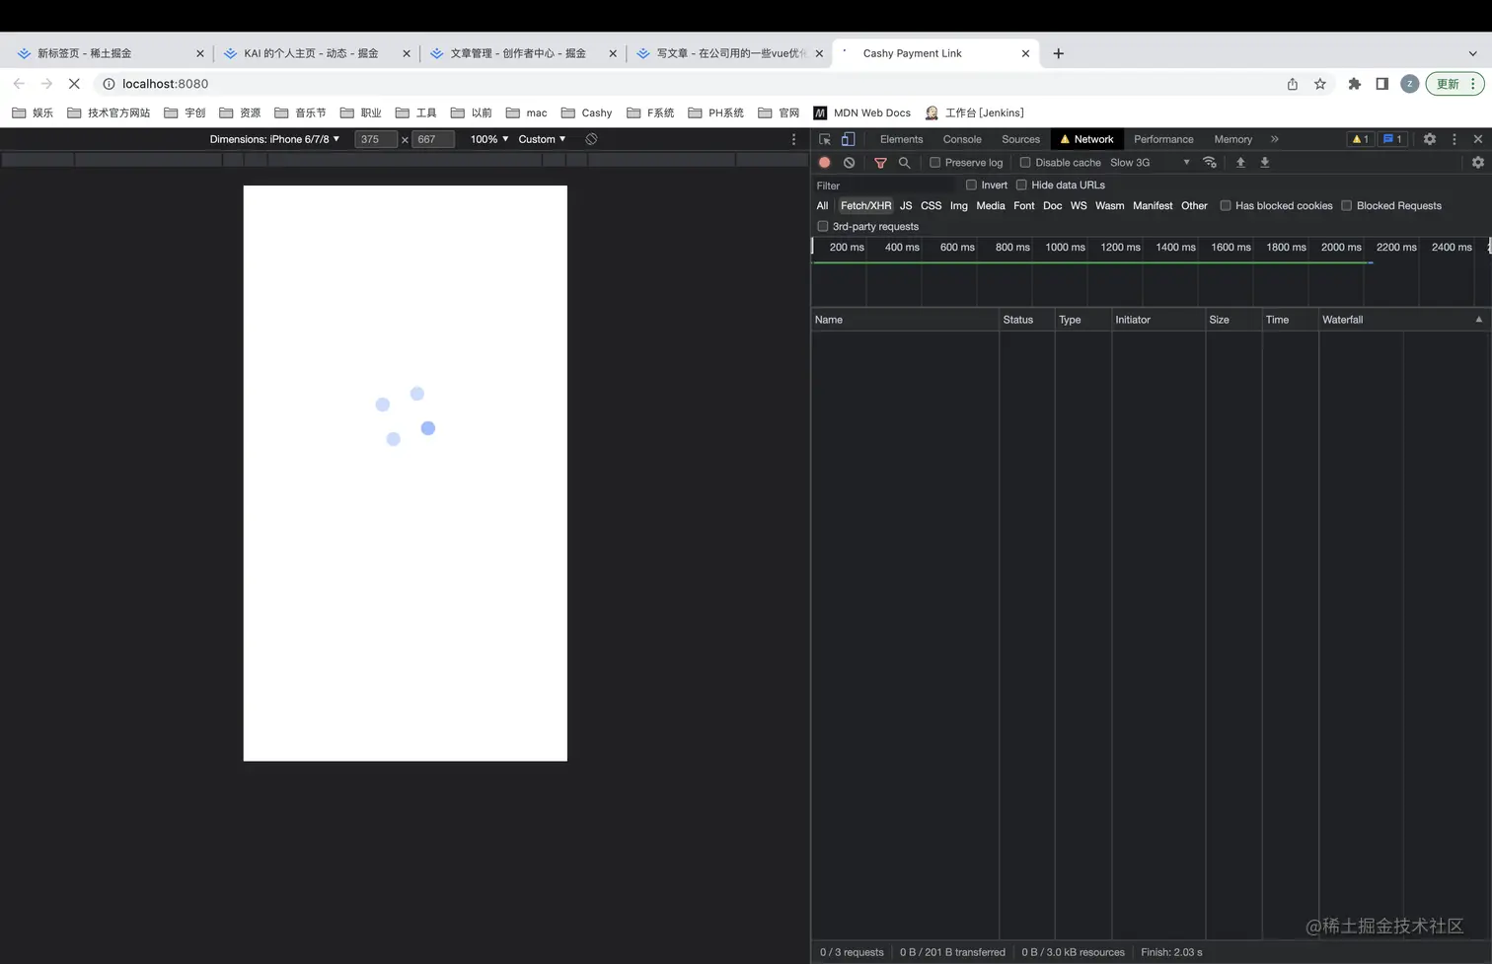Filter requests by JS type
1492x964 pixels.
(906, 205)
